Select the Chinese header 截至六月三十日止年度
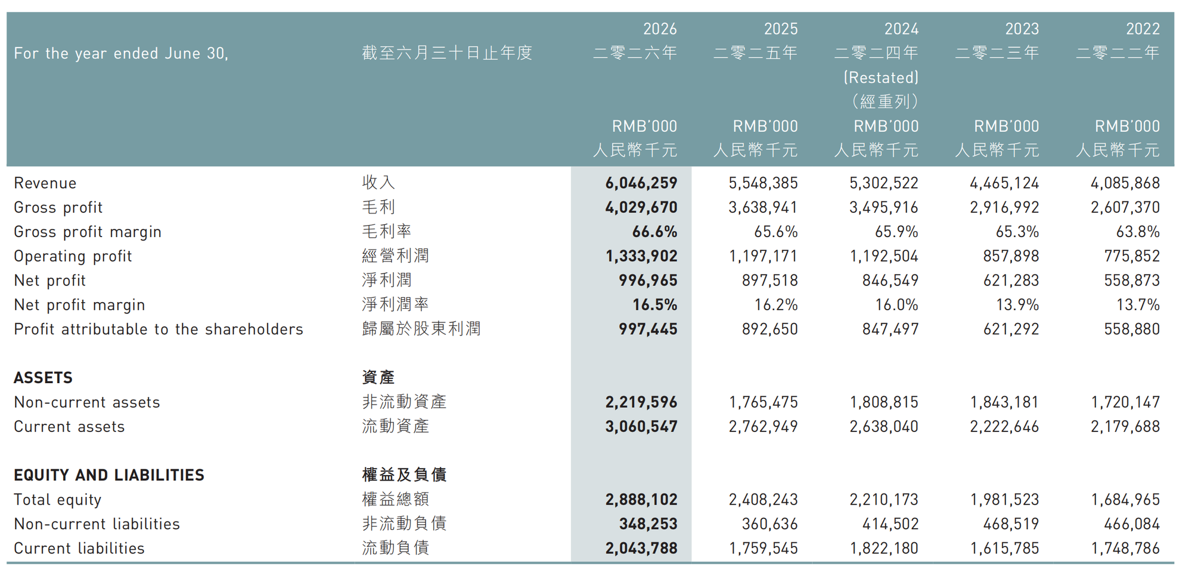Viewport: 1192px width, 575px height. 447,53
